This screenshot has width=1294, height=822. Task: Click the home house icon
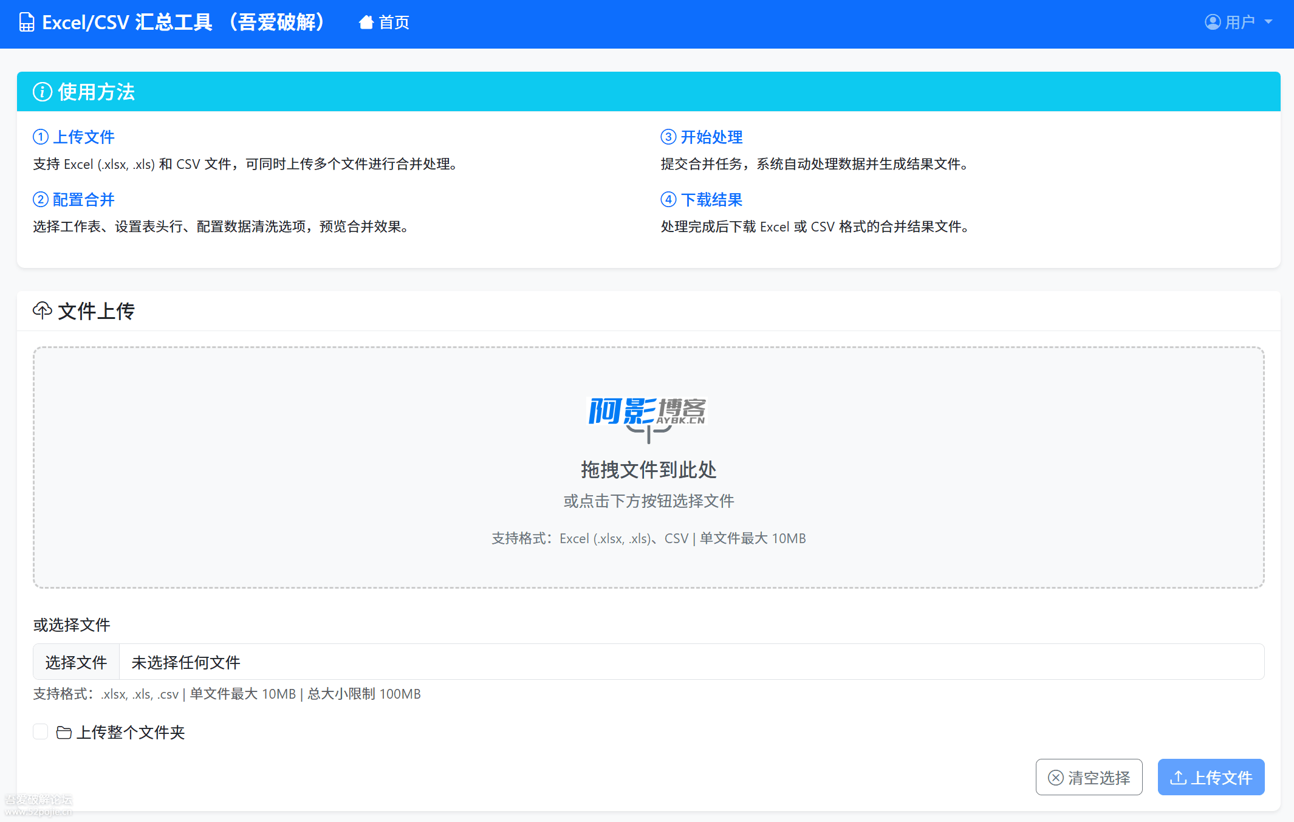click(x=366, y=22)
